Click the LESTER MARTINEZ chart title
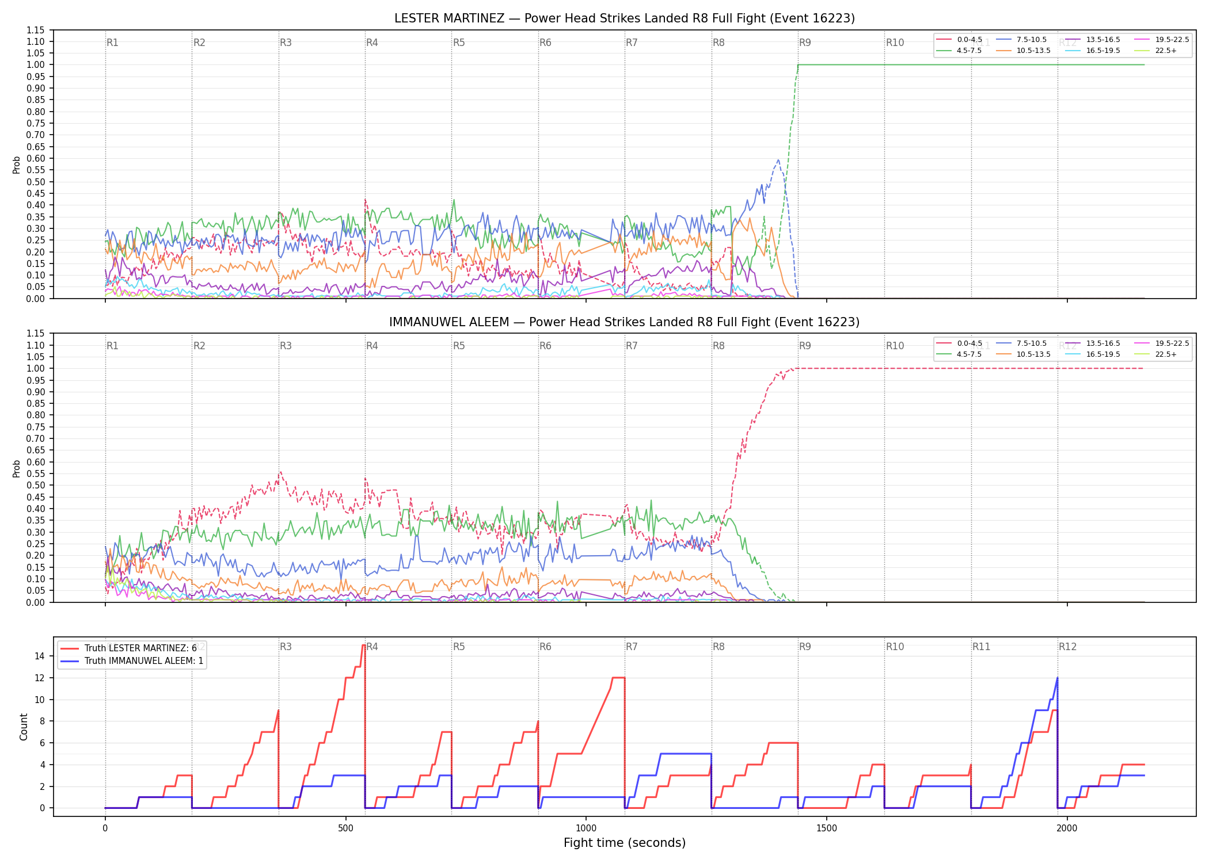 (625, 18)
